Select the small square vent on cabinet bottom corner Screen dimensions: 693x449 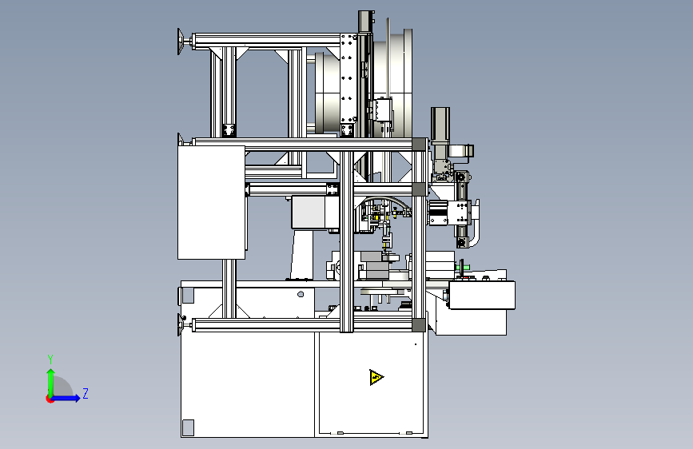click(x=189, y=427)
